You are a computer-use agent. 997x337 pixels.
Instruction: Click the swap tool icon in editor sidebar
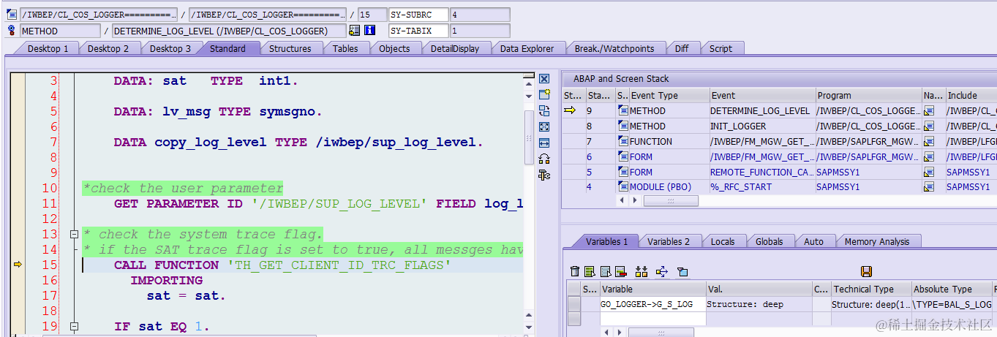543,111
